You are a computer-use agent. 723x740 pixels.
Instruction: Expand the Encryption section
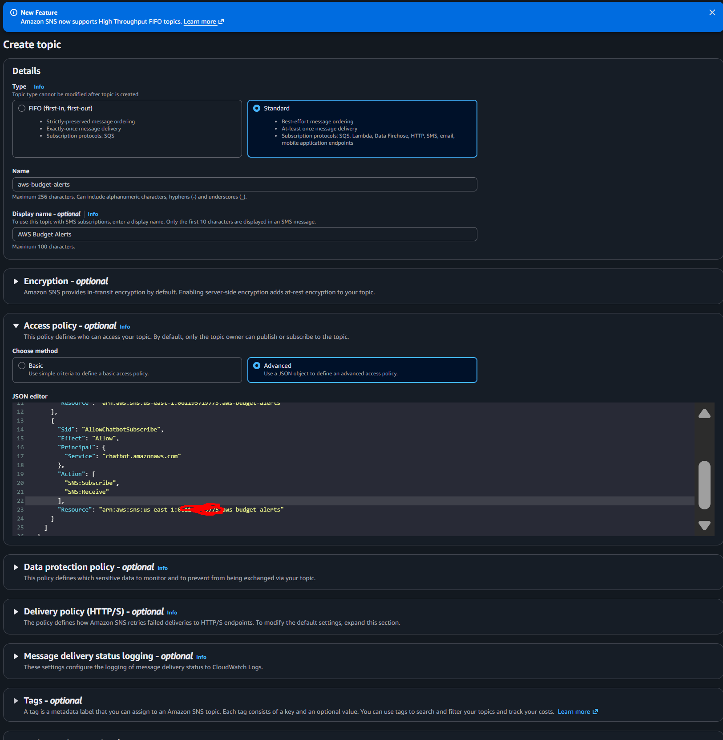tap(16, 281)
